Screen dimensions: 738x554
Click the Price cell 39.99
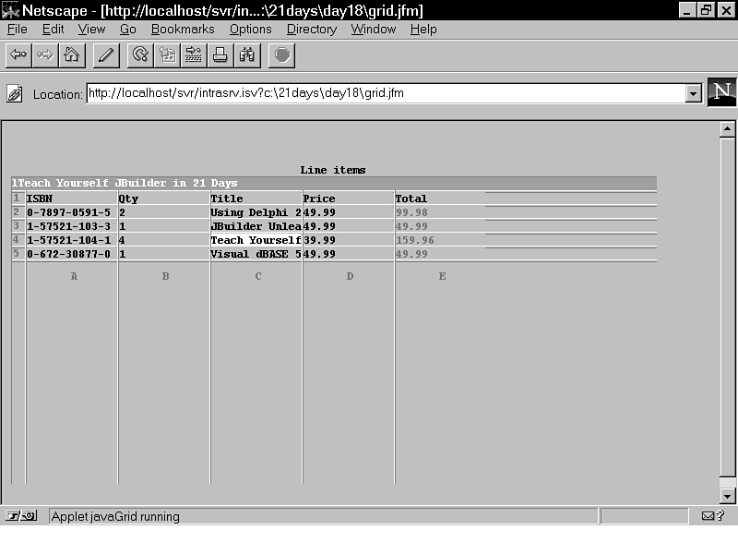[348, 240]
